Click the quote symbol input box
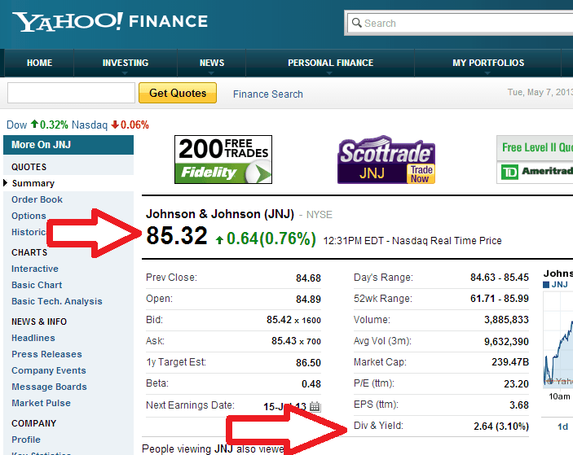The width and height of the screenshot is (573, 455). [71, 93]
